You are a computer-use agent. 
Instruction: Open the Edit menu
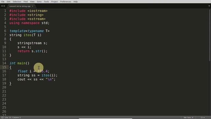pos(9,2)
